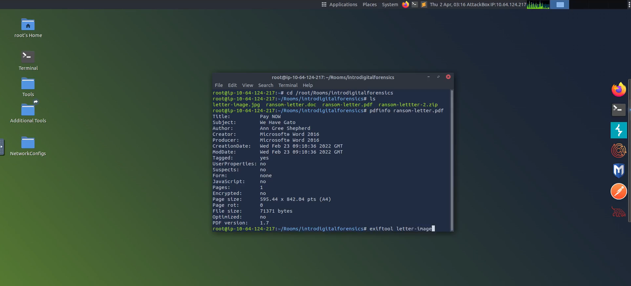Click orange Burp icon in top panel
The image size is (631, 286).
424,4
